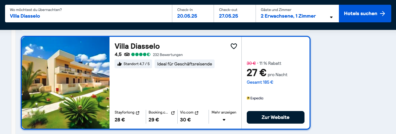The height and width of the screenshot is (134, 396).
Task: Click the dropdown arrow next to 1 Zimmer
Action: click(x=331, y=17)
